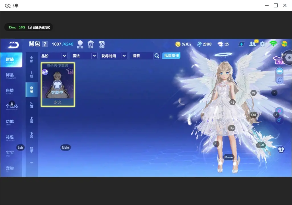The width and height of the screenshot is (292, 205).
Task: Click the purple 魔法 badge on outfit card
Action: click(45, 72)
